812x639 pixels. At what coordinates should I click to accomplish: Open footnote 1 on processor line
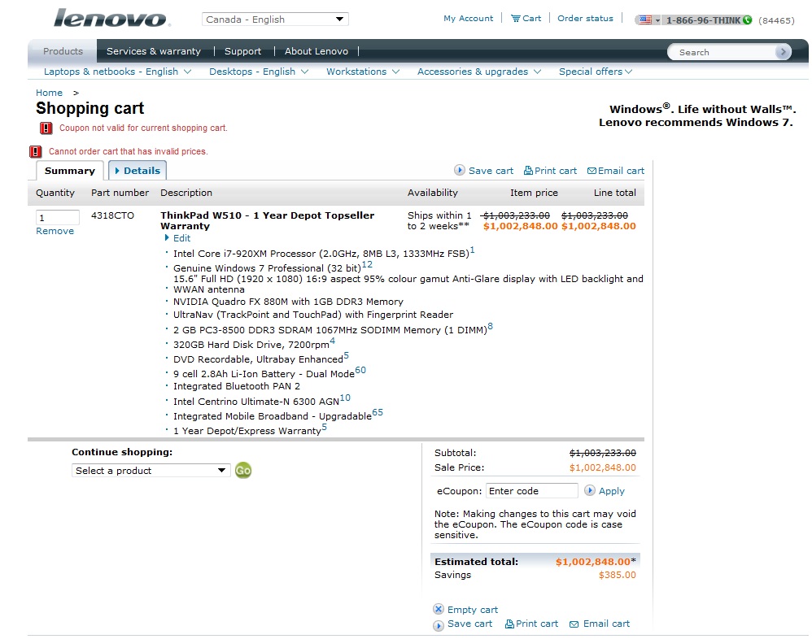tap(472, 250)
